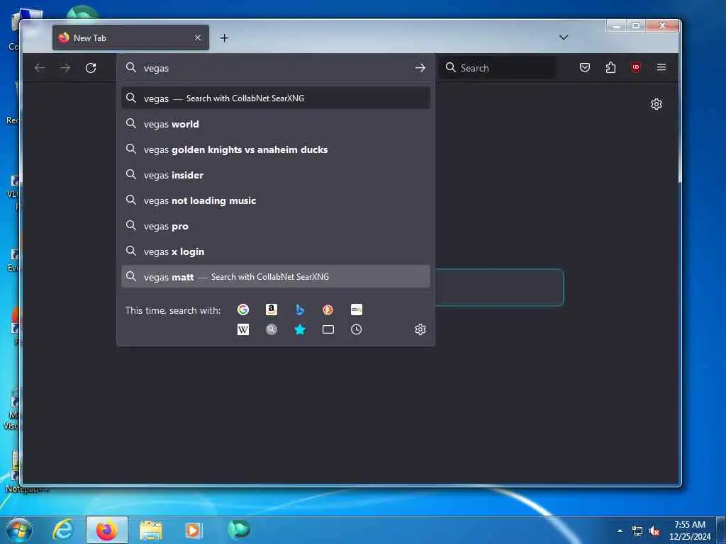Select the New Tab tab

[130, 38]
